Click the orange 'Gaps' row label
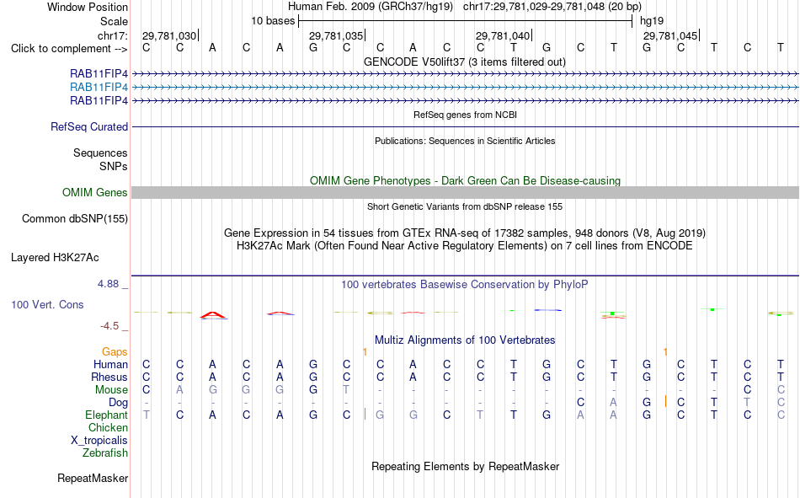The height and width of the screenshot is (498, 800). coord(115,351)
